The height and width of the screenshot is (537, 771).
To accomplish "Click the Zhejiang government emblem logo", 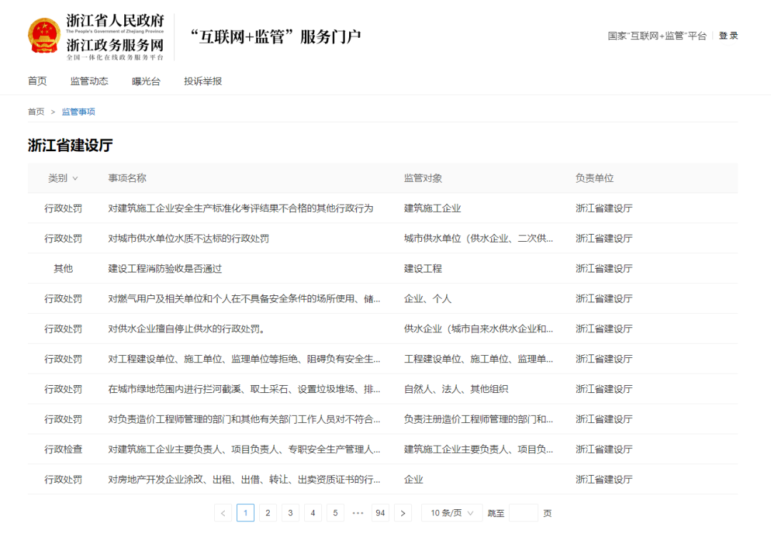I will pyautogui.click(x=44, y=36).
